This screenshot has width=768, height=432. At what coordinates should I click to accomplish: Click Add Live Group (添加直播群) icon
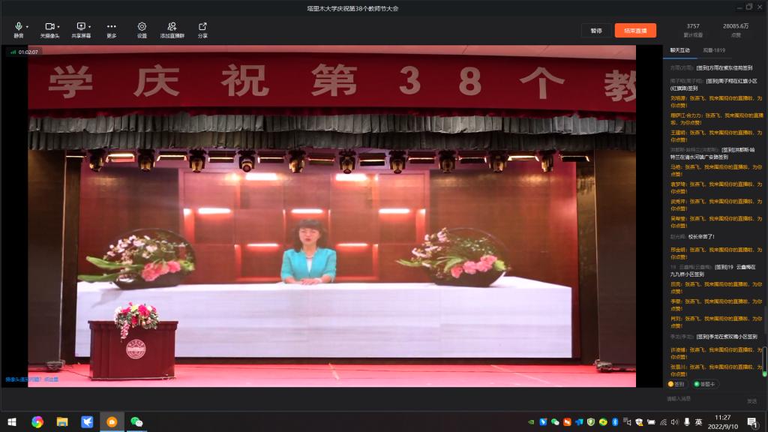click(x=172, y=27)
